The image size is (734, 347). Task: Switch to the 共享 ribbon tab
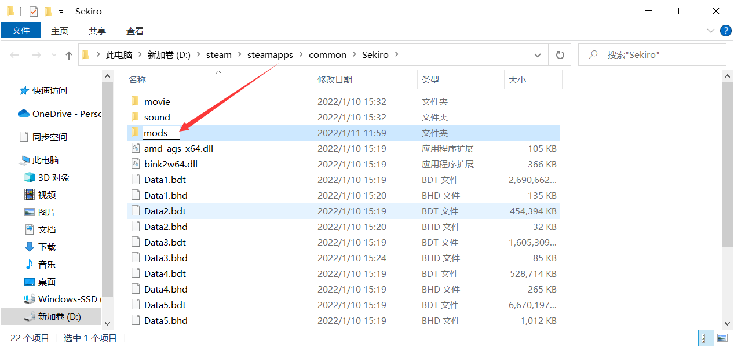pyautogui.click(x=97, y=31)
